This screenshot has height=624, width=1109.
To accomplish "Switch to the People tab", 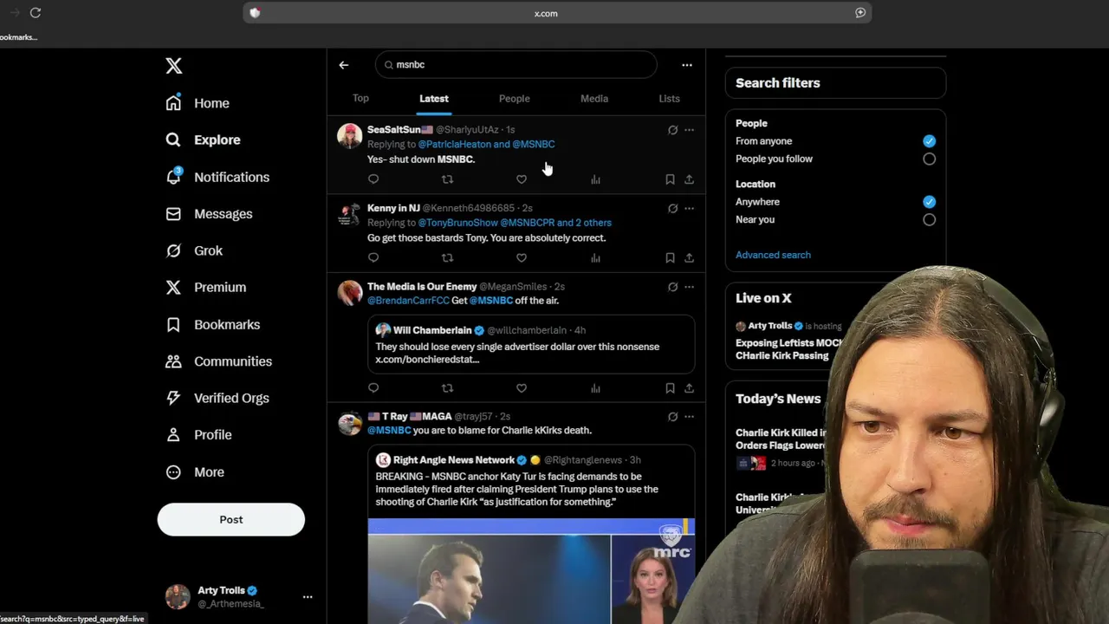I will [515, 99].
